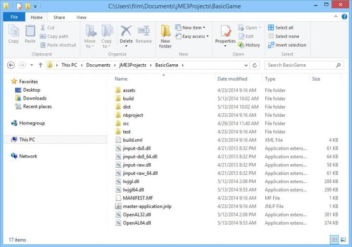The height and width of the screenshot is (247, 352).
Task: Expand the Delete options arrow
Action: pyautogui.click(x=126, y=46)
